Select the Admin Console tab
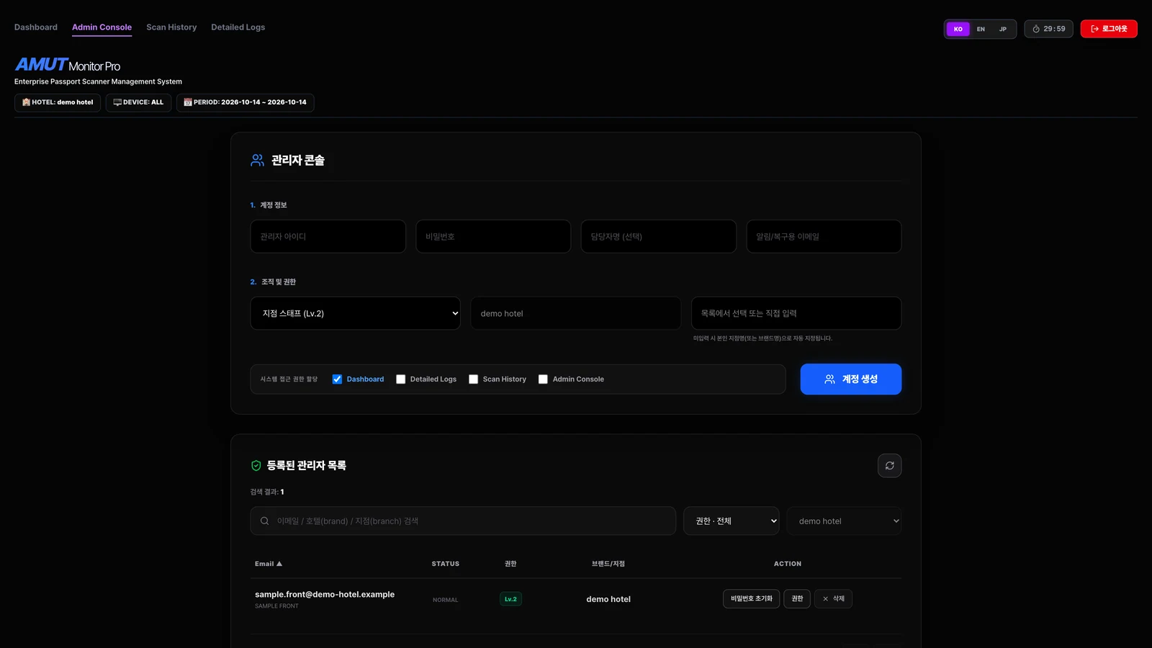Image resolution: width=1152 pixels, height=648 pixels. point(102,27)
